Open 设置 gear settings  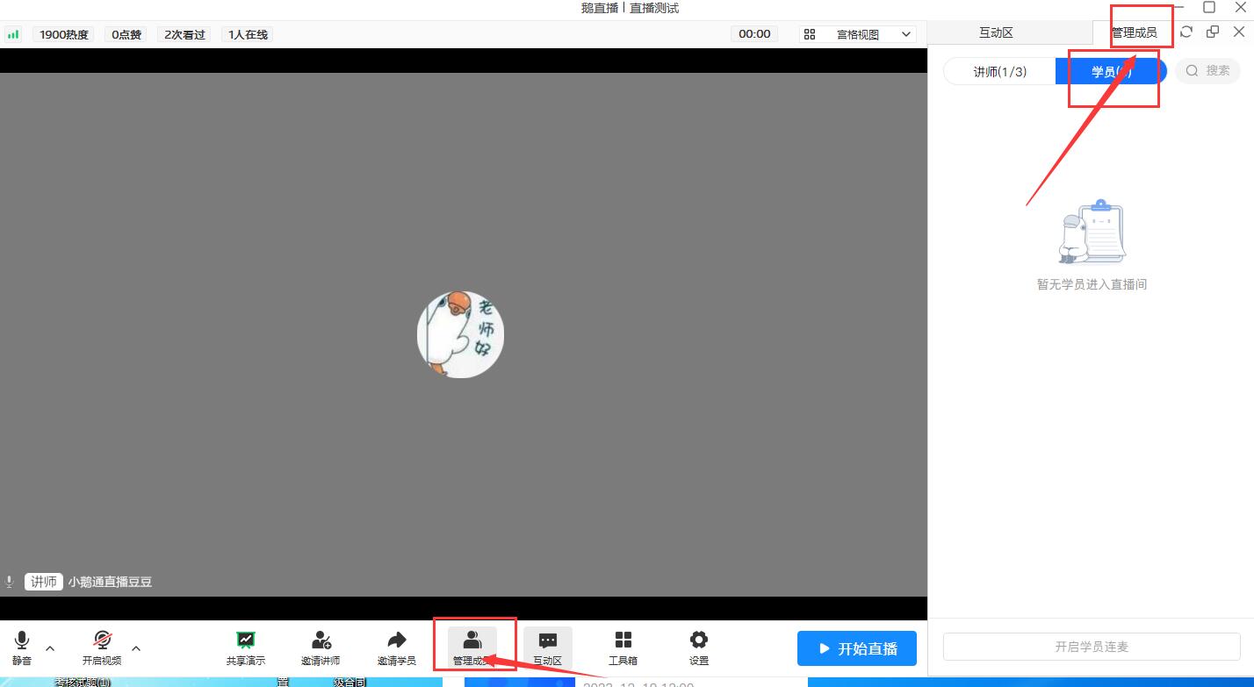coord(698,648)
